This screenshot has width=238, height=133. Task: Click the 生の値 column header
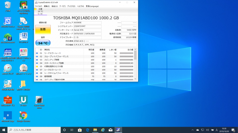click(126, 50)
